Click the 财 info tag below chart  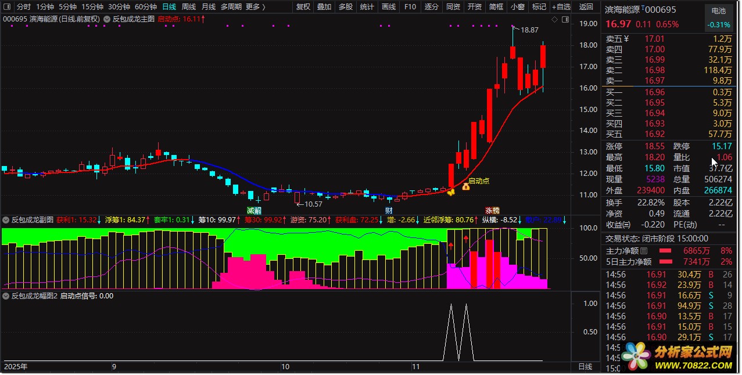[x=389, y=210]
